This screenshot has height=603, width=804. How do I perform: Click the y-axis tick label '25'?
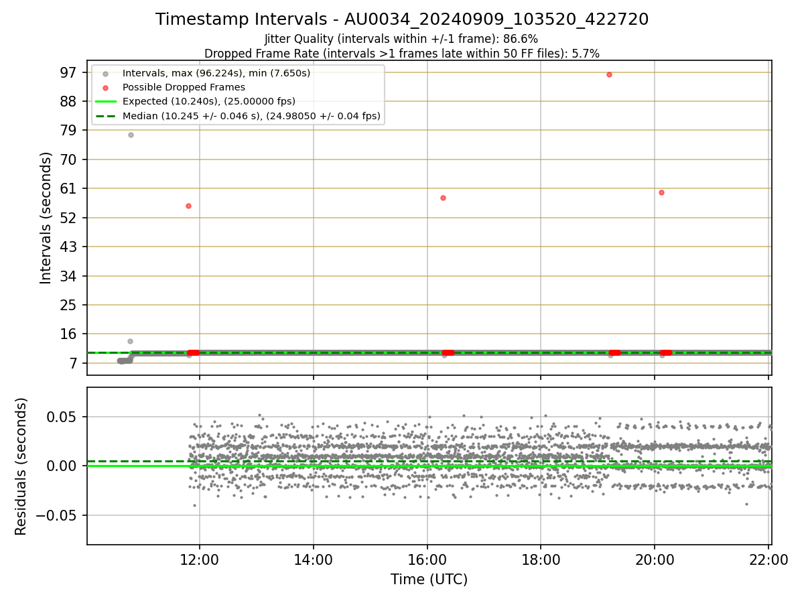(x=70, y=305)
